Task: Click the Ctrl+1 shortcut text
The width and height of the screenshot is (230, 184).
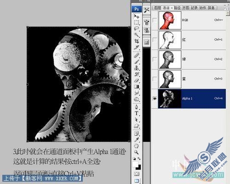Action: coord(218,40)
